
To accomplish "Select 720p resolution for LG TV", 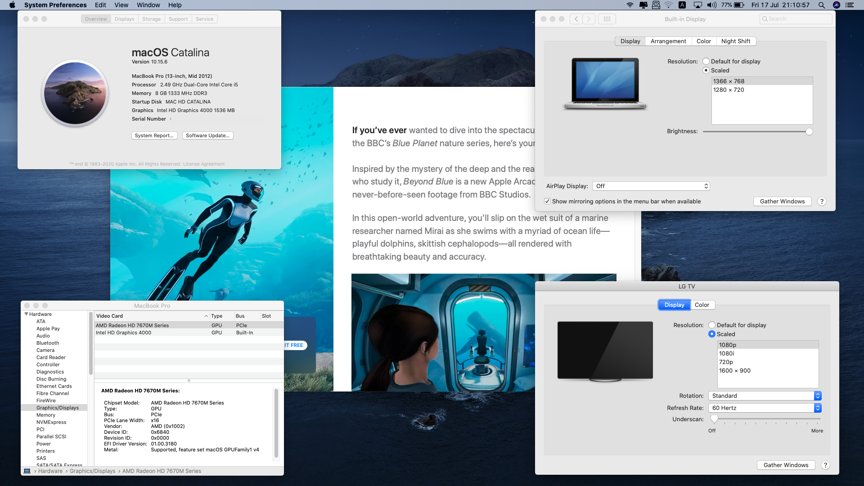I will click(x=768, y=362).
